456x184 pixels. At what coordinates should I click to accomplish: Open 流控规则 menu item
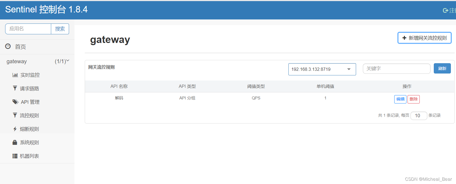pos(29,115)
